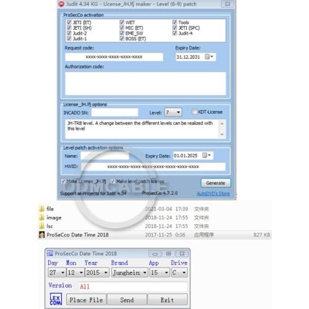Screen dimensions: 309x309
Task: Select the 'lsc' folder icon
Action: click(41, 226)
